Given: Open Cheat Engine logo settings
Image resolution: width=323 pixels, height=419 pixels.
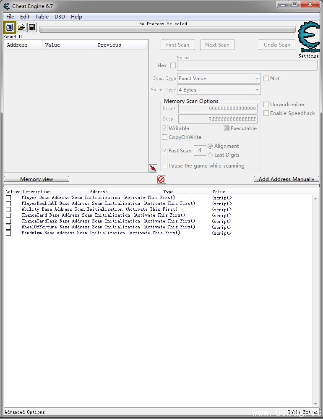Looking at the screenshot, I should coord(309,37).
